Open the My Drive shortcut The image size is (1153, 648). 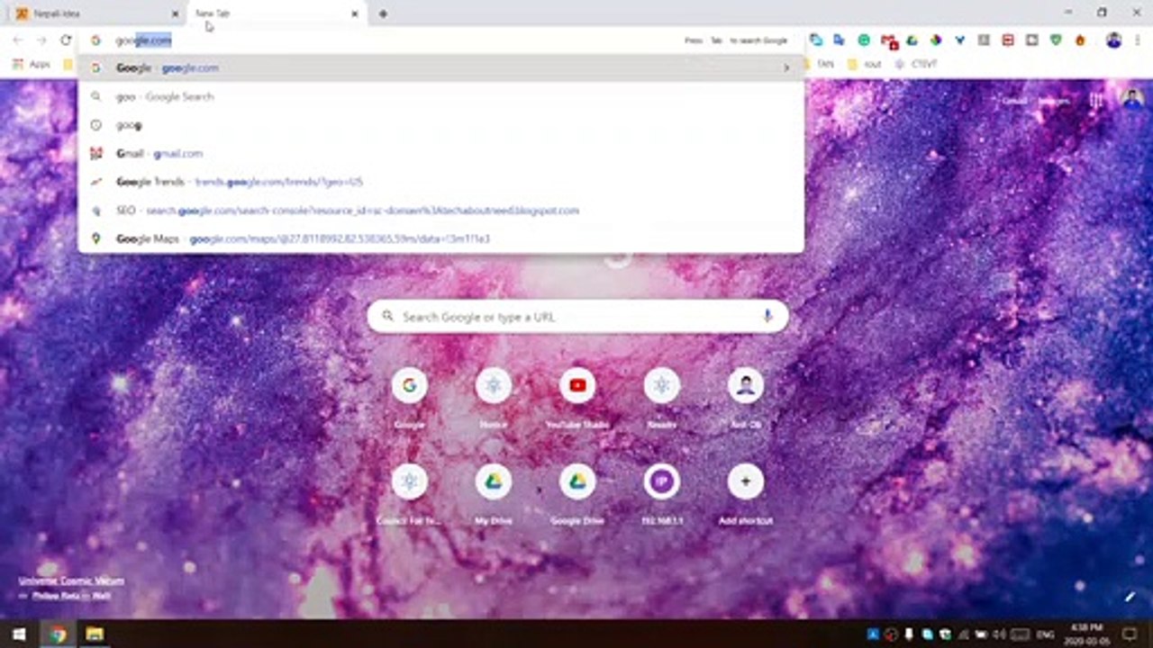(494, 492)
